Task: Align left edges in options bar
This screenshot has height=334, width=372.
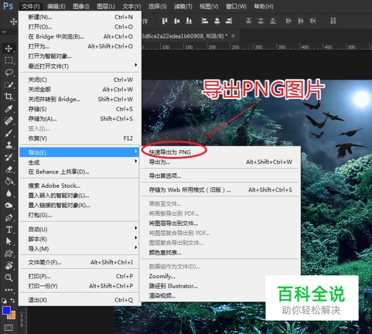Action: pyautogui.click(x=205, y=21)
